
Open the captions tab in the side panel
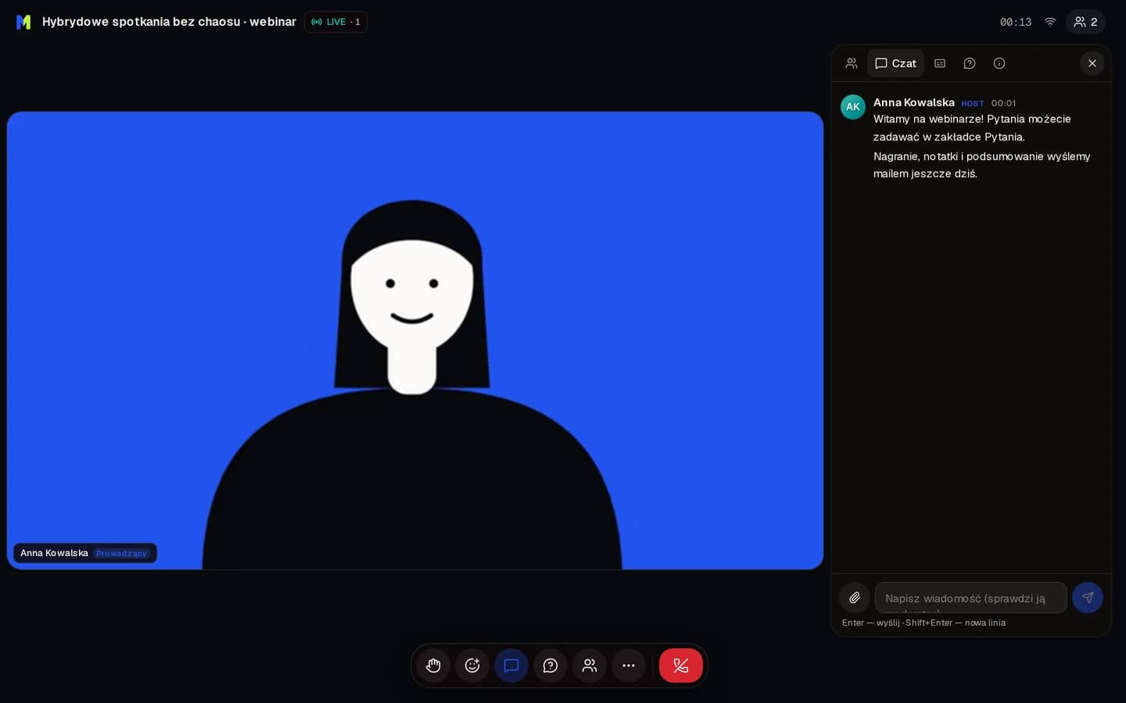940,63
